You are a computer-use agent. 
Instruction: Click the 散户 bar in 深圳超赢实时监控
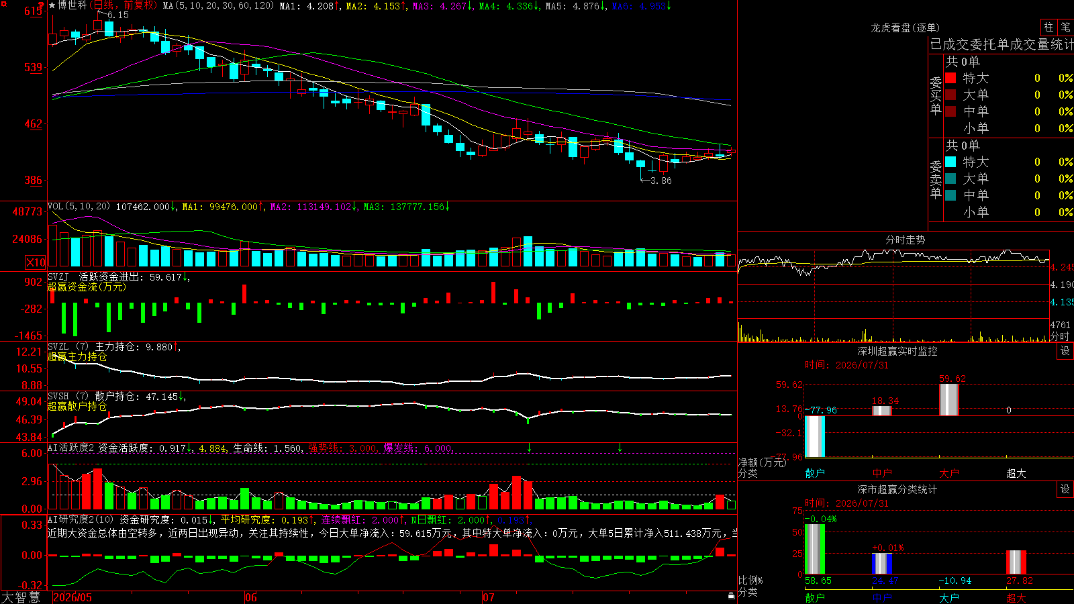(x=815, y=436)
